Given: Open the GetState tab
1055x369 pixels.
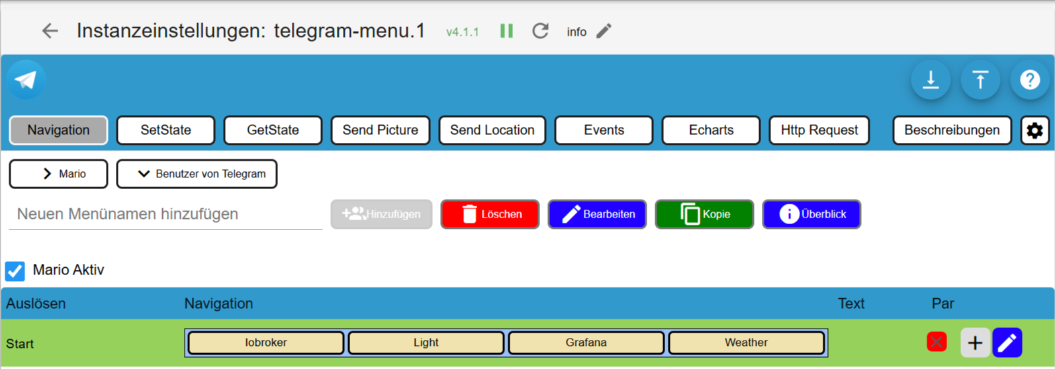Looking at the screenshot, I should 273,130.
